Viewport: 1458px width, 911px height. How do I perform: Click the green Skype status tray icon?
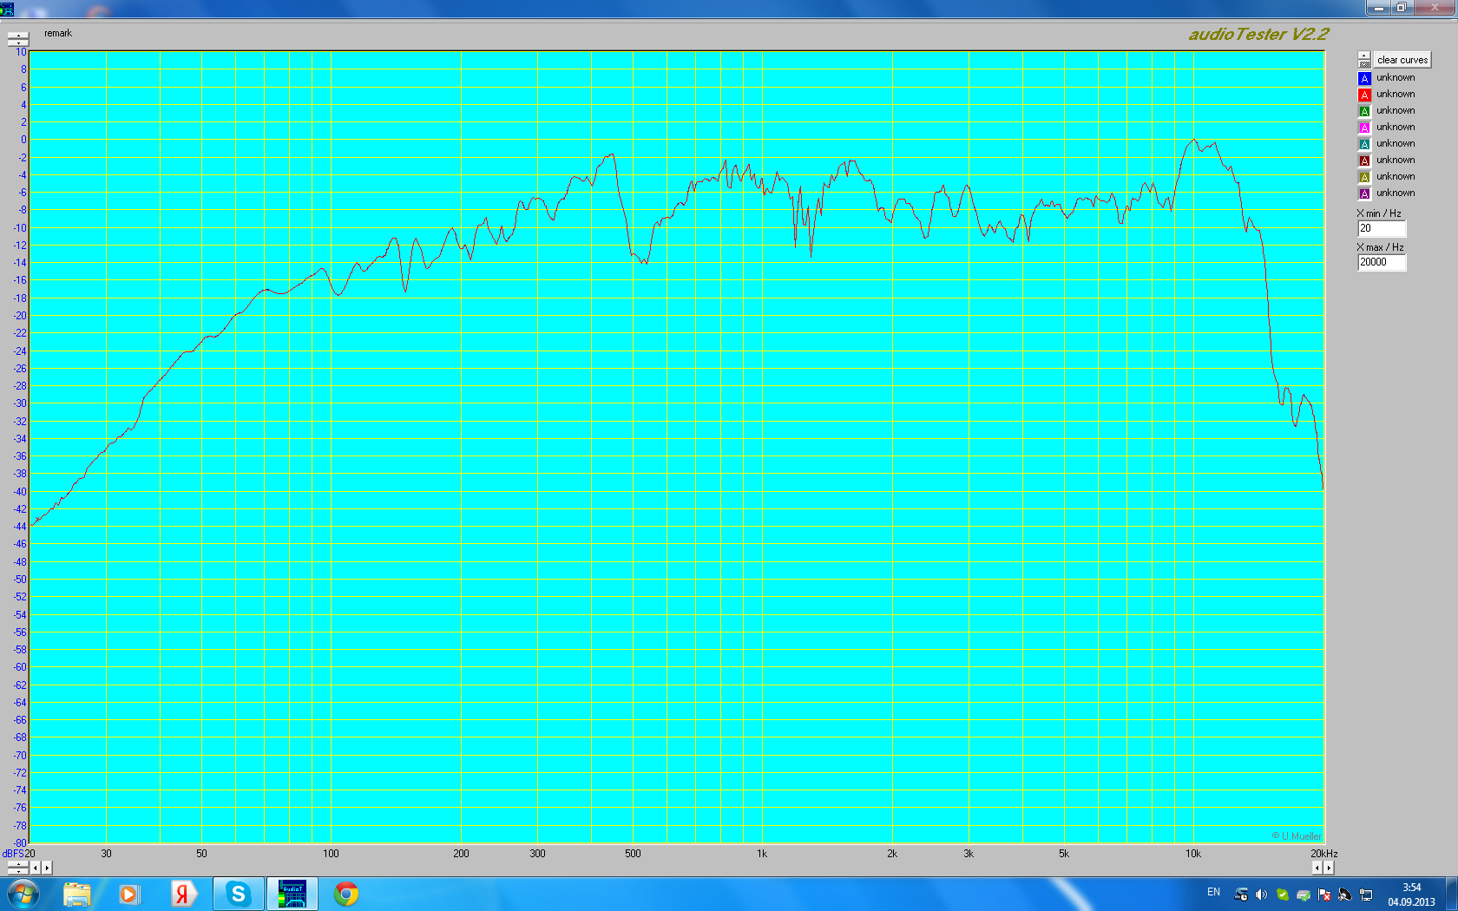click(x=1283, y=895)
